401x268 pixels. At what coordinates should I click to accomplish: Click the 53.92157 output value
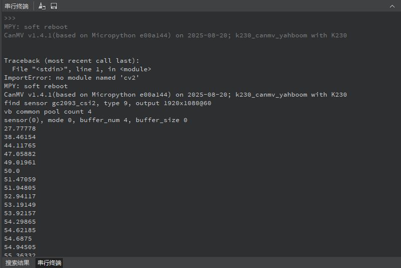point(20,213)
